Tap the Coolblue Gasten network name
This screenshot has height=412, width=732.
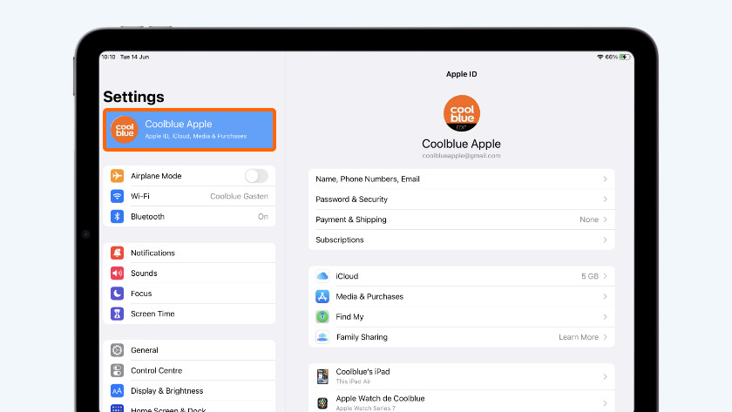coord(239,196)
